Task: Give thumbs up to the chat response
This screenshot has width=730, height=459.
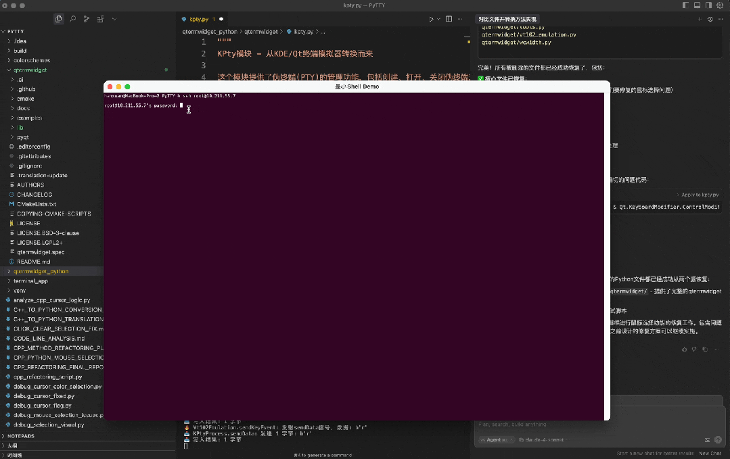Action: (x=684, y=349)
